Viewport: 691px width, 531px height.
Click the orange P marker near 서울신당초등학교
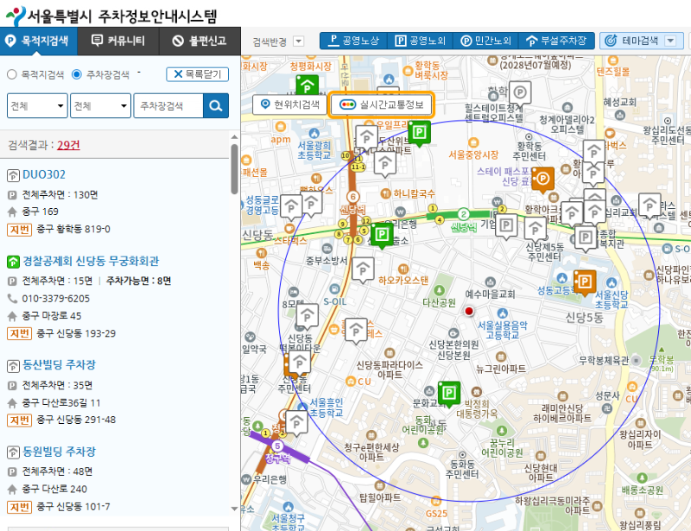coord(585,282)
